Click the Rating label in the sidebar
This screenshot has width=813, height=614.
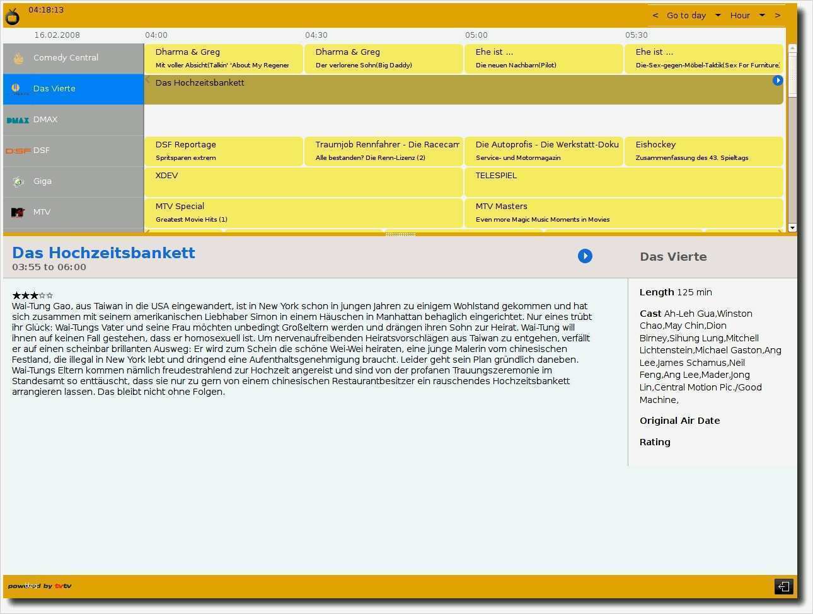655,442
